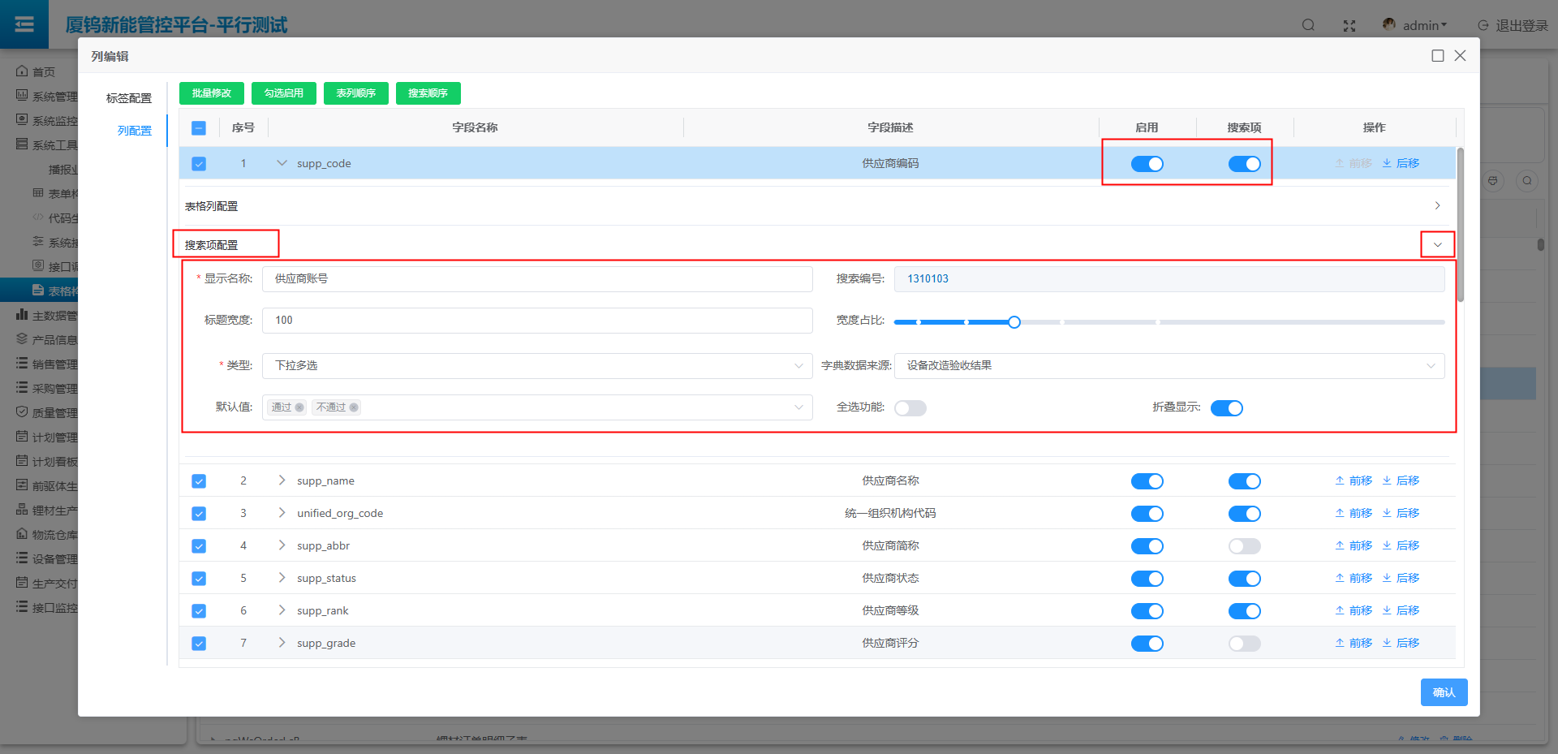
Task: Maximize the 列编辑 dialog window
Action: (x=1438, y=56)
